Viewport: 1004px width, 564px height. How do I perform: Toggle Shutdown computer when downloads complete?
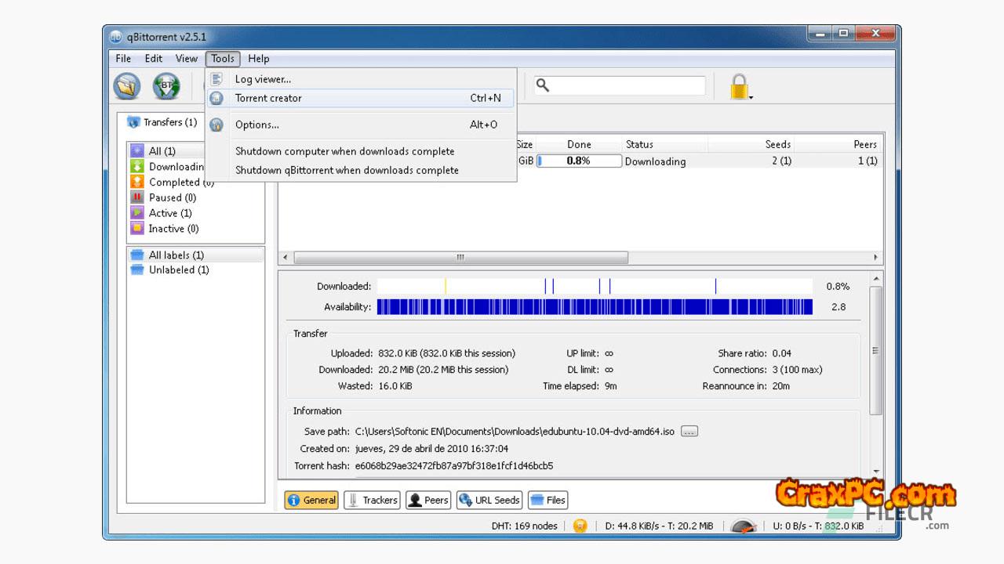(x=344, y=151)
